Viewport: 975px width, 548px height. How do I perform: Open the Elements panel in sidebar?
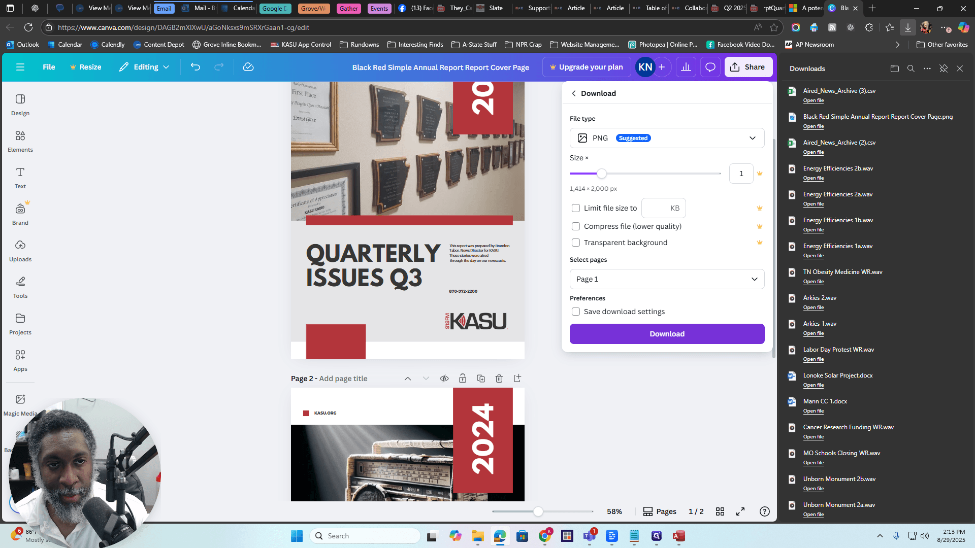pos(20,141)
